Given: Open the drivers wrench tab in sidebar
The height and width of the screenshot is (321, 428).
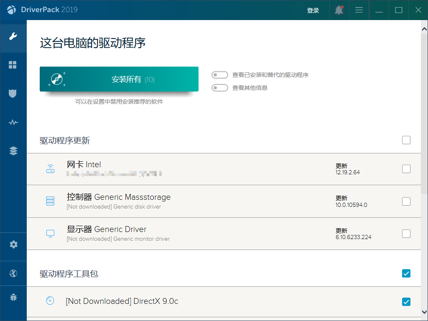Looking at the screenshot, I should [x=13, y=36].
